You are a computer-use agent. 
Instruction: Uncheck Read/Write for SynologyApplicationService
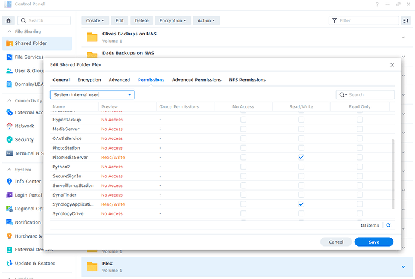click(301, 204)
